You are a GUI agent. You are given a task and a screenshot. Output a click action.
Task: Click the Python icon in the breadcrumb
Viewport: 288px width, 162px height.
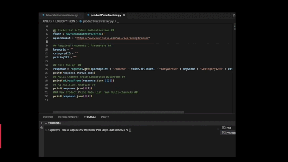(x=81, y=21)
